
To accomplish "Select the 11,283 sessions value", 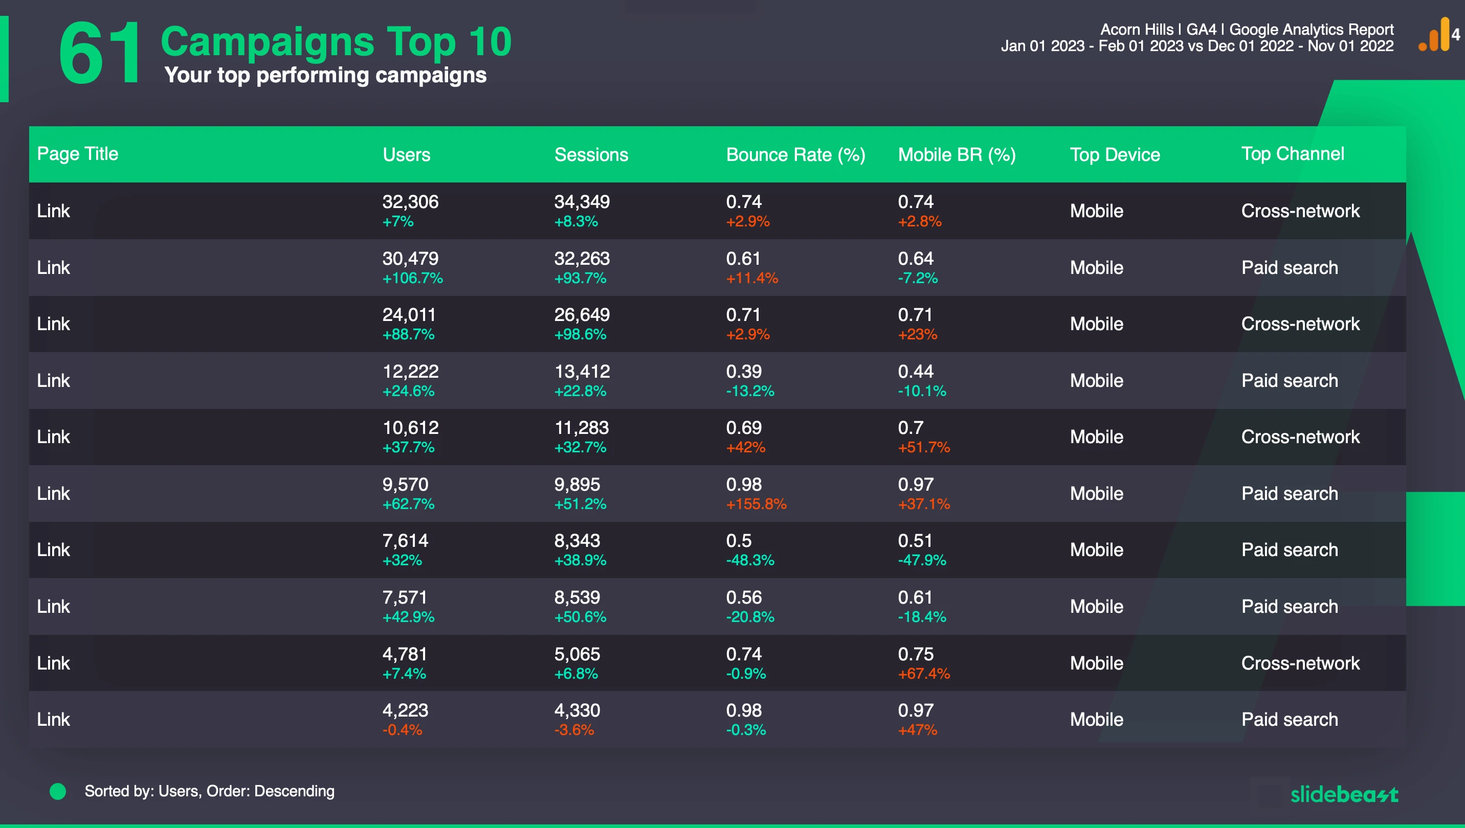I will click(582, 428).
